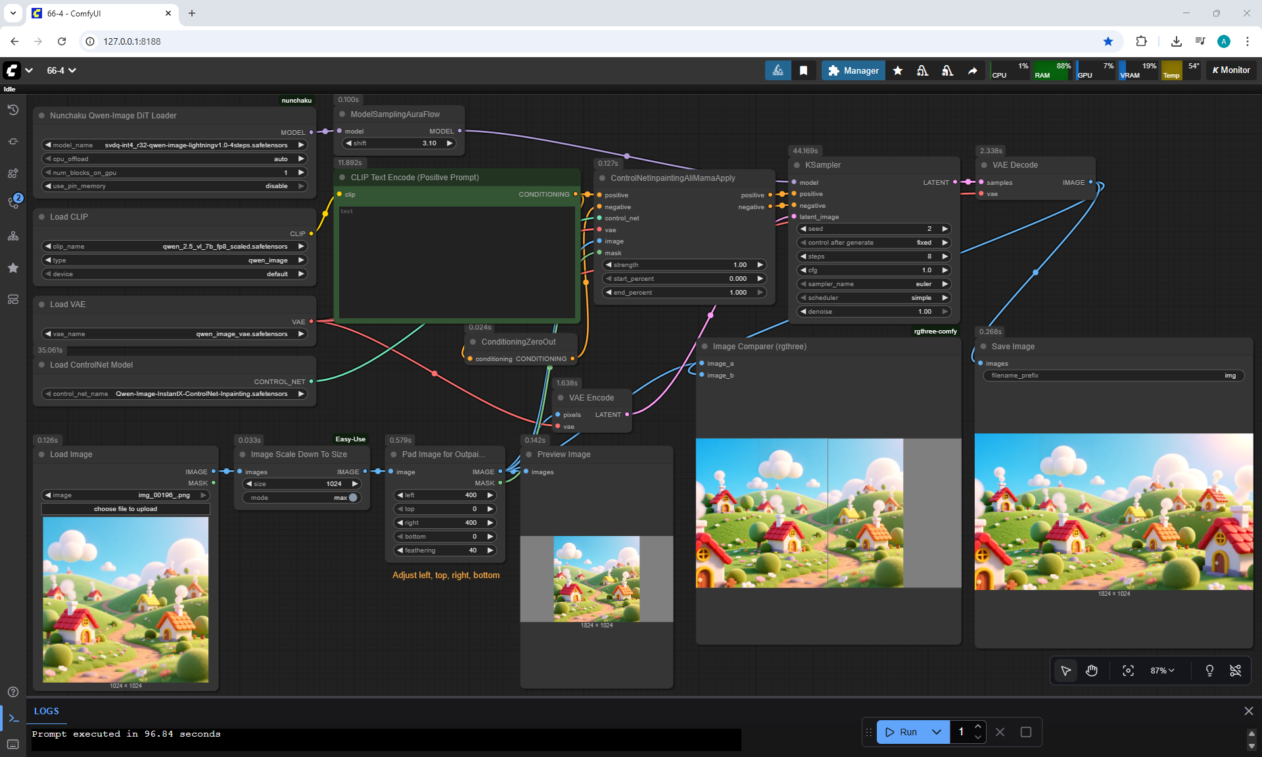The height and width of the screenshot is (757, 1262).
Task: Toggle the LOGS console panel icon
Action: [13, 718]
